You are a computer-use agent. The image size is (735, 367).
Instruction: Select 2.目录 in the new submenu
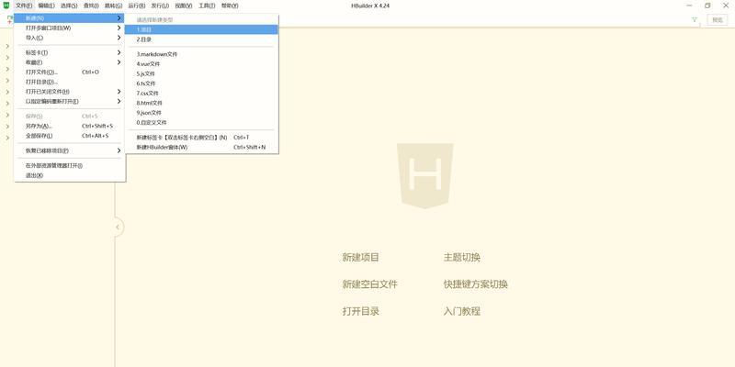point(201,39)
